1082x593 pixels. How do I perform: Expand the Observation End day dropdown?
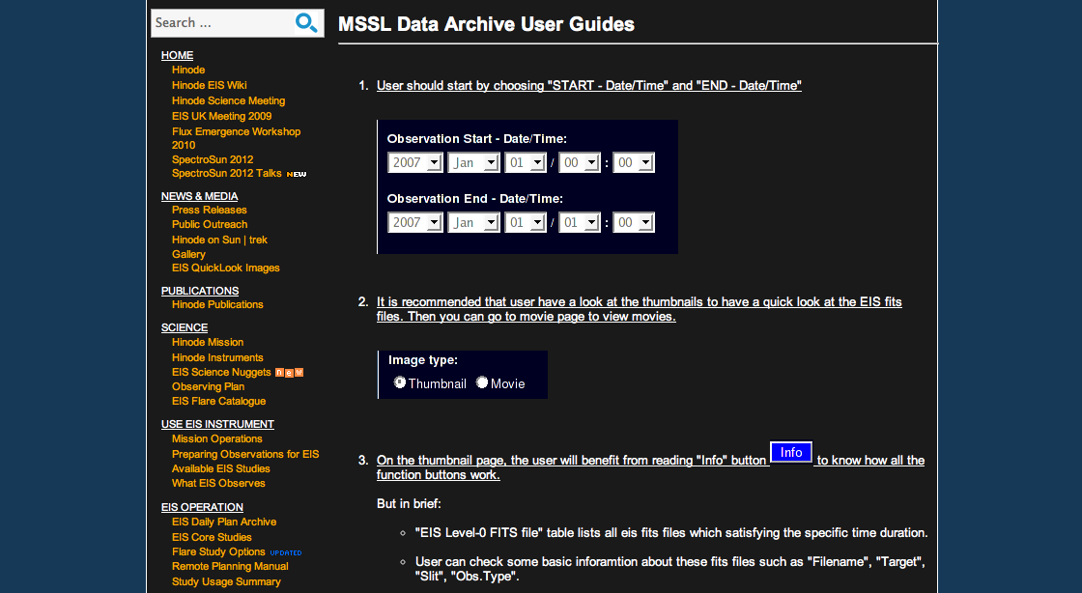click(x=526, y=223)
